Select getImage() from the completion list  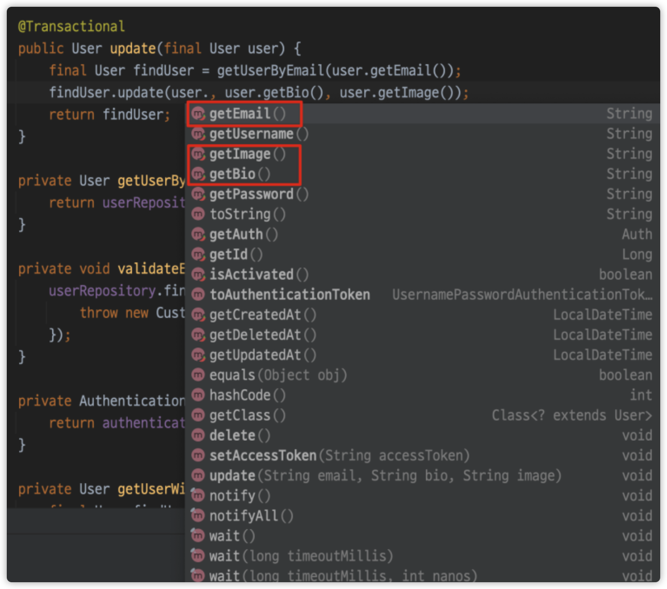coord(240,154)
